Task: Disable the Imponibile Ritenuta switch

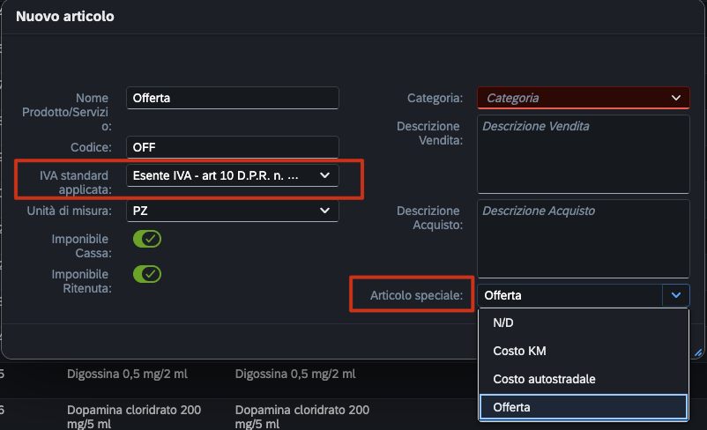Action: point(147,274)
